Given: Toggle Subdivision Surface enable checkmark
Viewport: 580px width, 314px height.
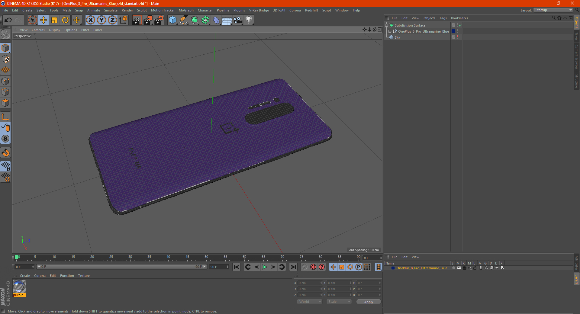Looking at the screenshot, I should click(x=460, y=25).
